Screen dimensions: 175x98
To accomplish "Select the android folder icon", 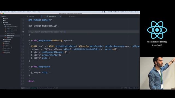I will pos(3,19).
